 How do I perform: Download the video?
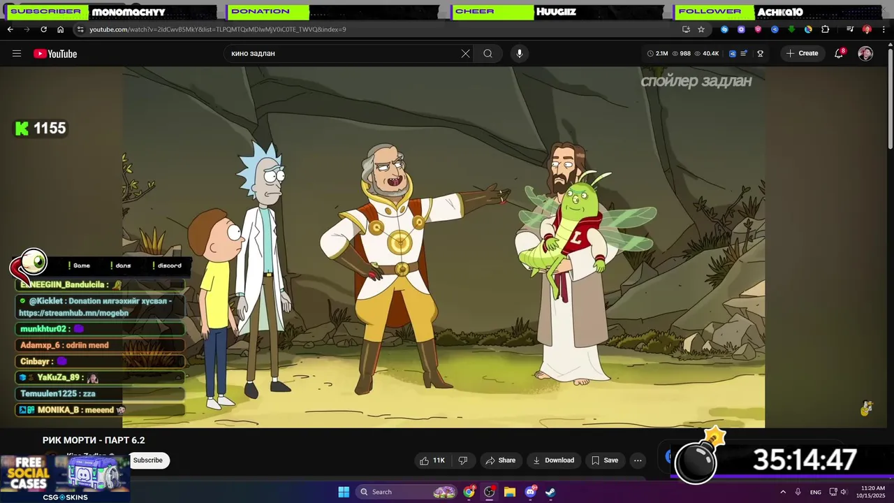[553, 460]
